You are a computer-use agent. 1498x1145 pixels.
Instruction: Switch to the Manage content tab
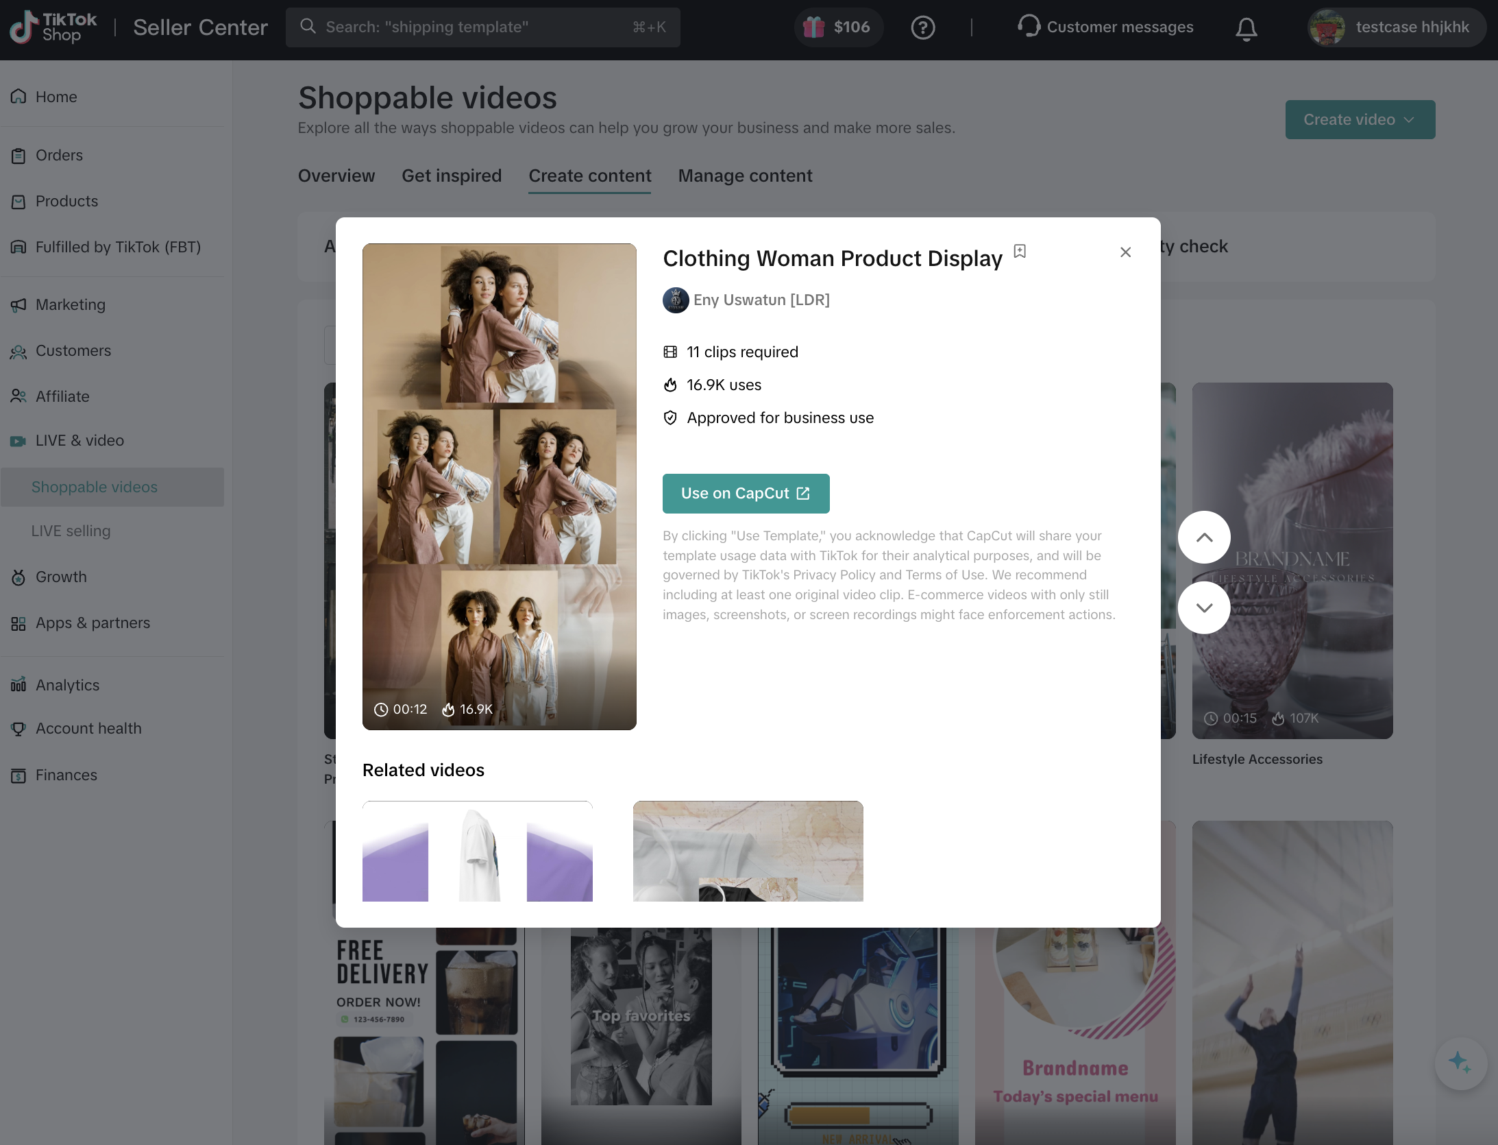point(745,176)
